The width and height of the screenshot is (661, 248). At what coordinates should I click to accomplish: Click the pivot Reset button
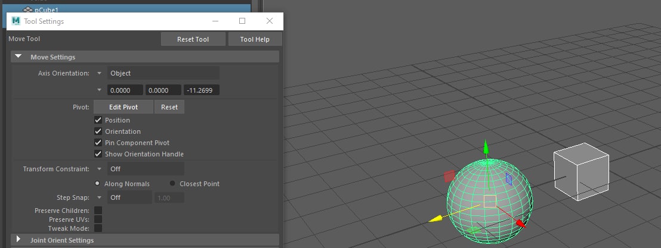[169, 107]
